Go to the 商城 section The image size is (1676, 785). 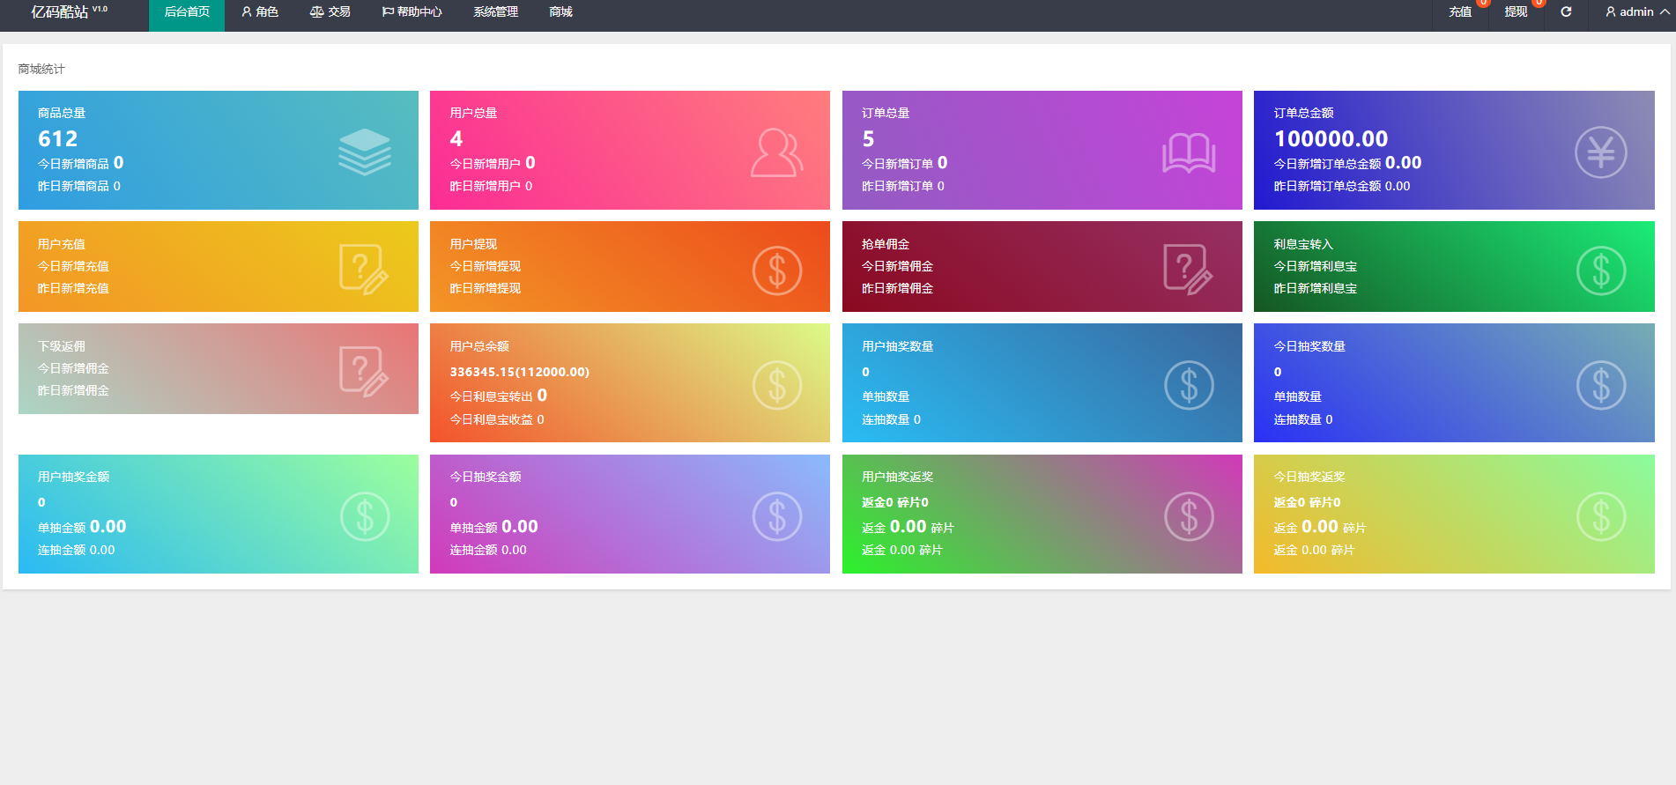(560, 12)
